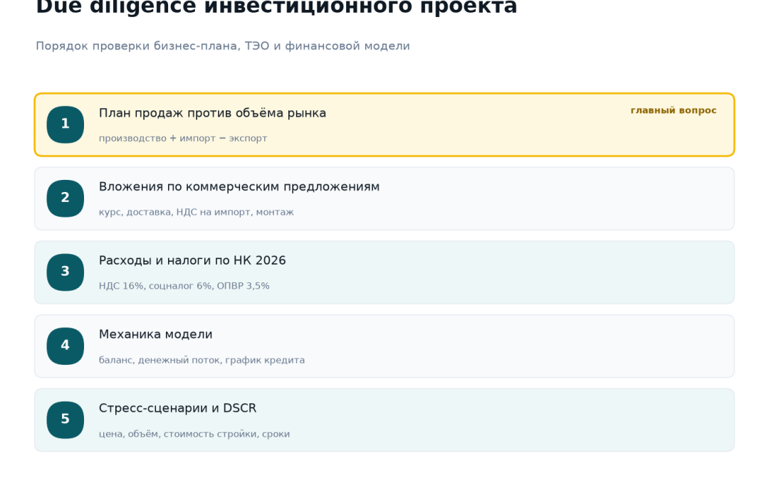Click the 'Порядок проверки бизнес-плана' subtitle
Viewport: 769px width, 480px height.
pos(223,46)
